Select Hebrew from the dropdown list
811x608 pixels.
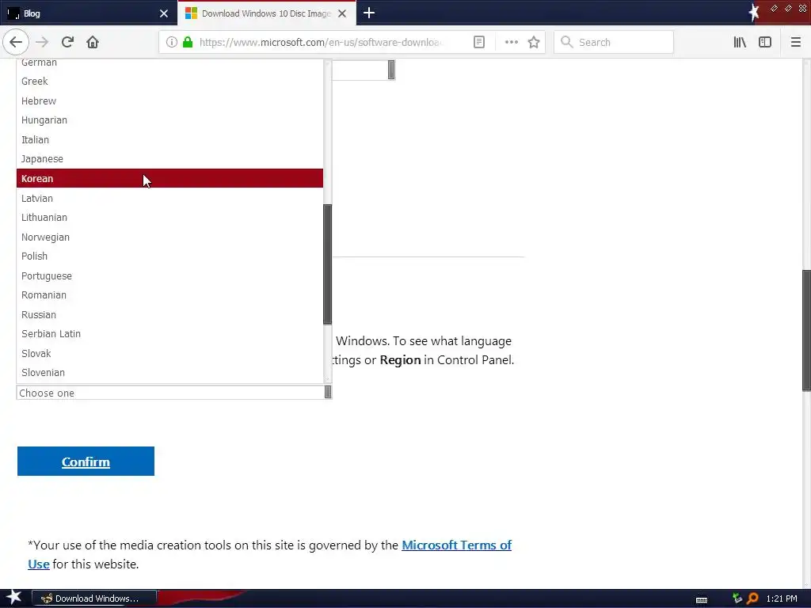pos(169,101)
